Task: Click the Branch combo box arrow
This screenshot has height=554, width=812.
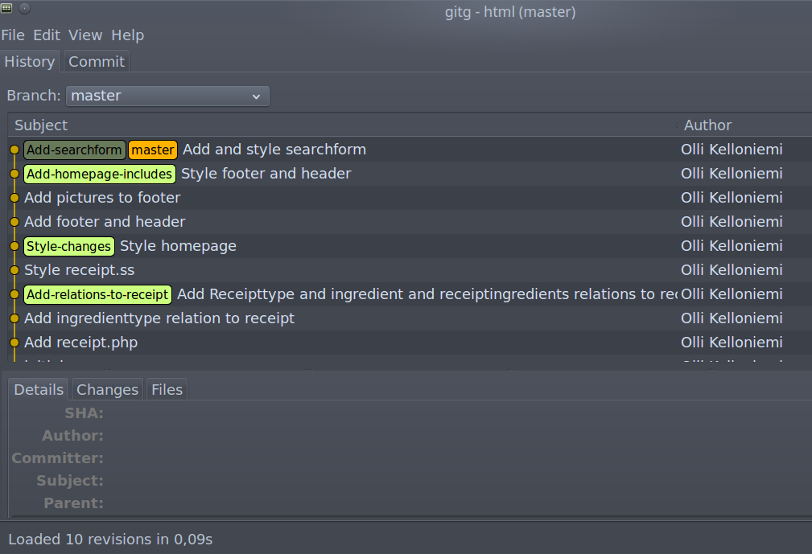Action: coord(256,96)
